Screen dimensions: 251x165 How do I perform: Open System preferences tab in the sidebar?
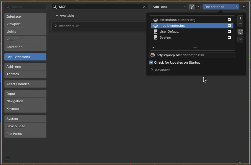click(x=25, y=119)
